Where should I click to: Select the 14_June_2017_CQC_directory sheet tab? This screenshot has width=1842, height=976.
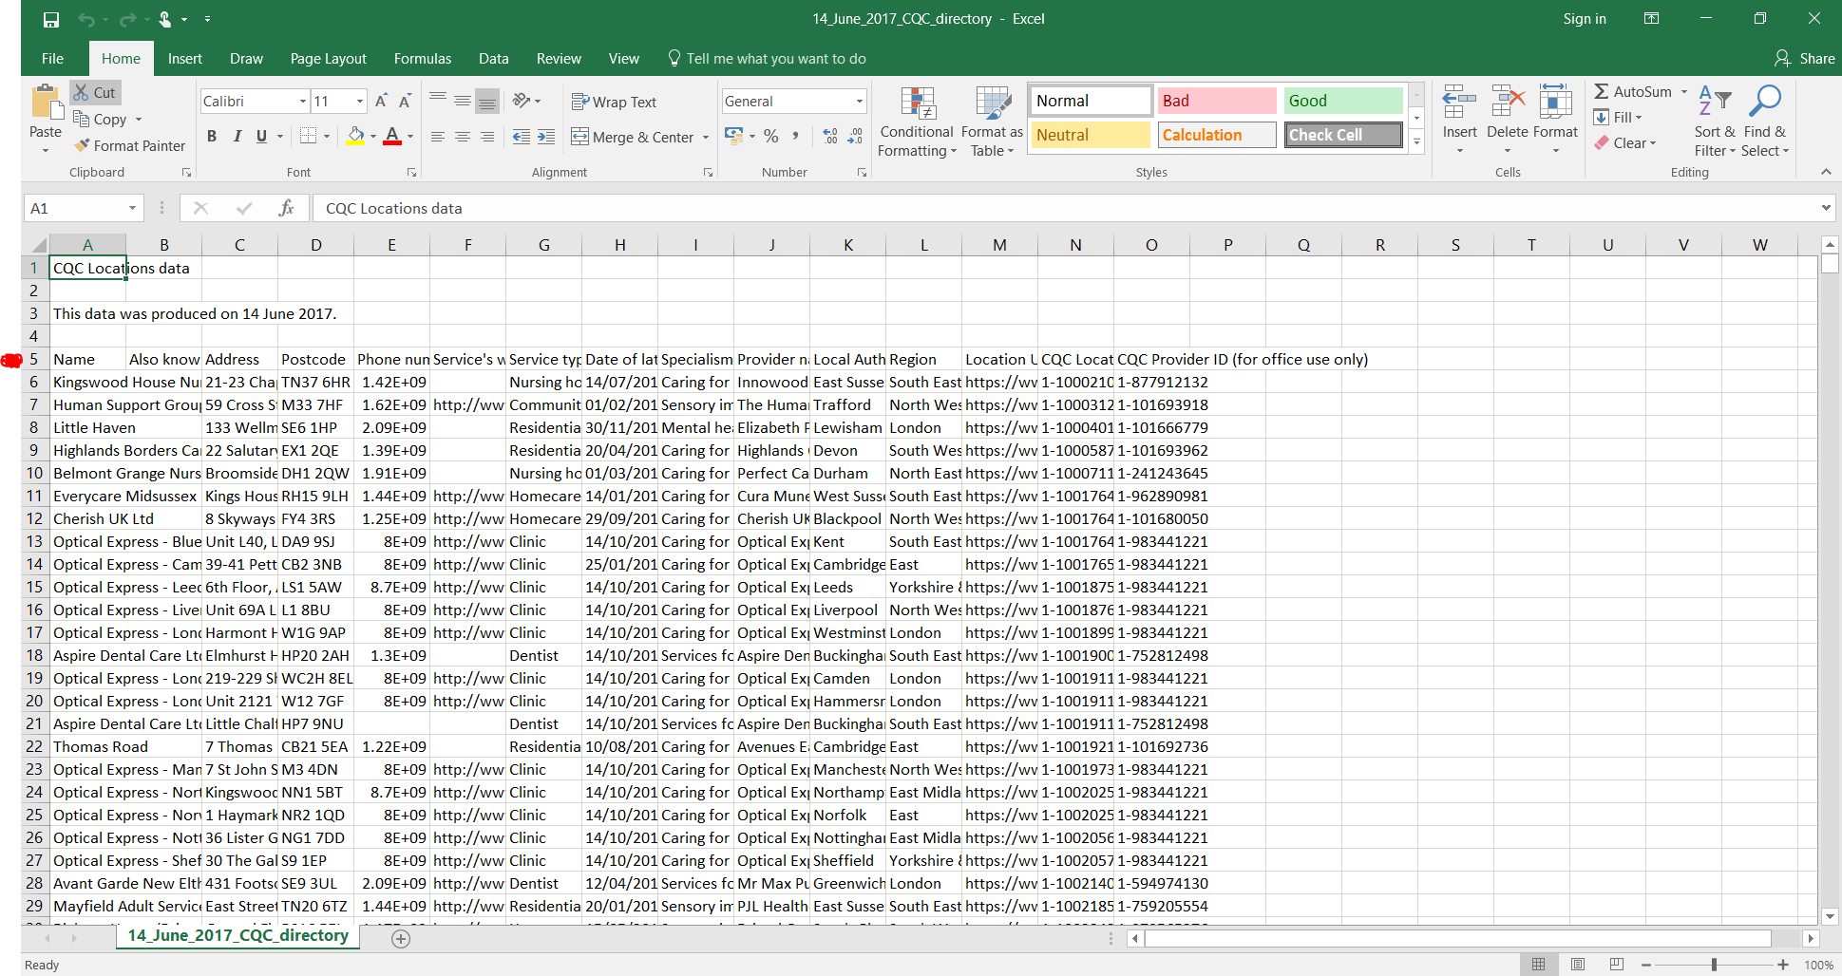[x=237, y=935]
